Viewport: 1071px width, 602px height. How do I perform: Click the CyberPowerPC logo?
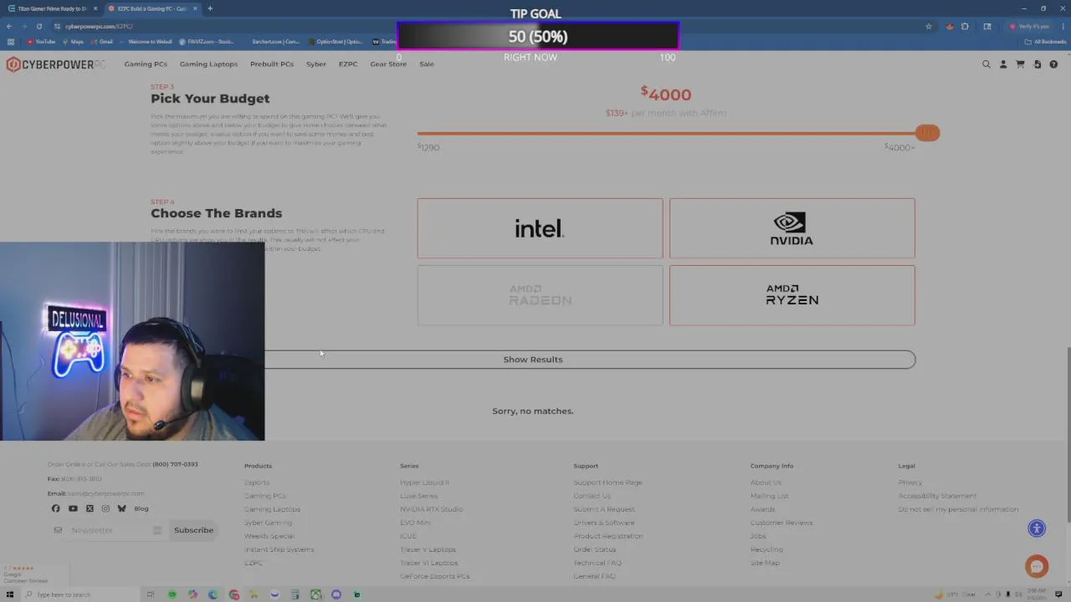pyautogui.click(x=56, y=64)
